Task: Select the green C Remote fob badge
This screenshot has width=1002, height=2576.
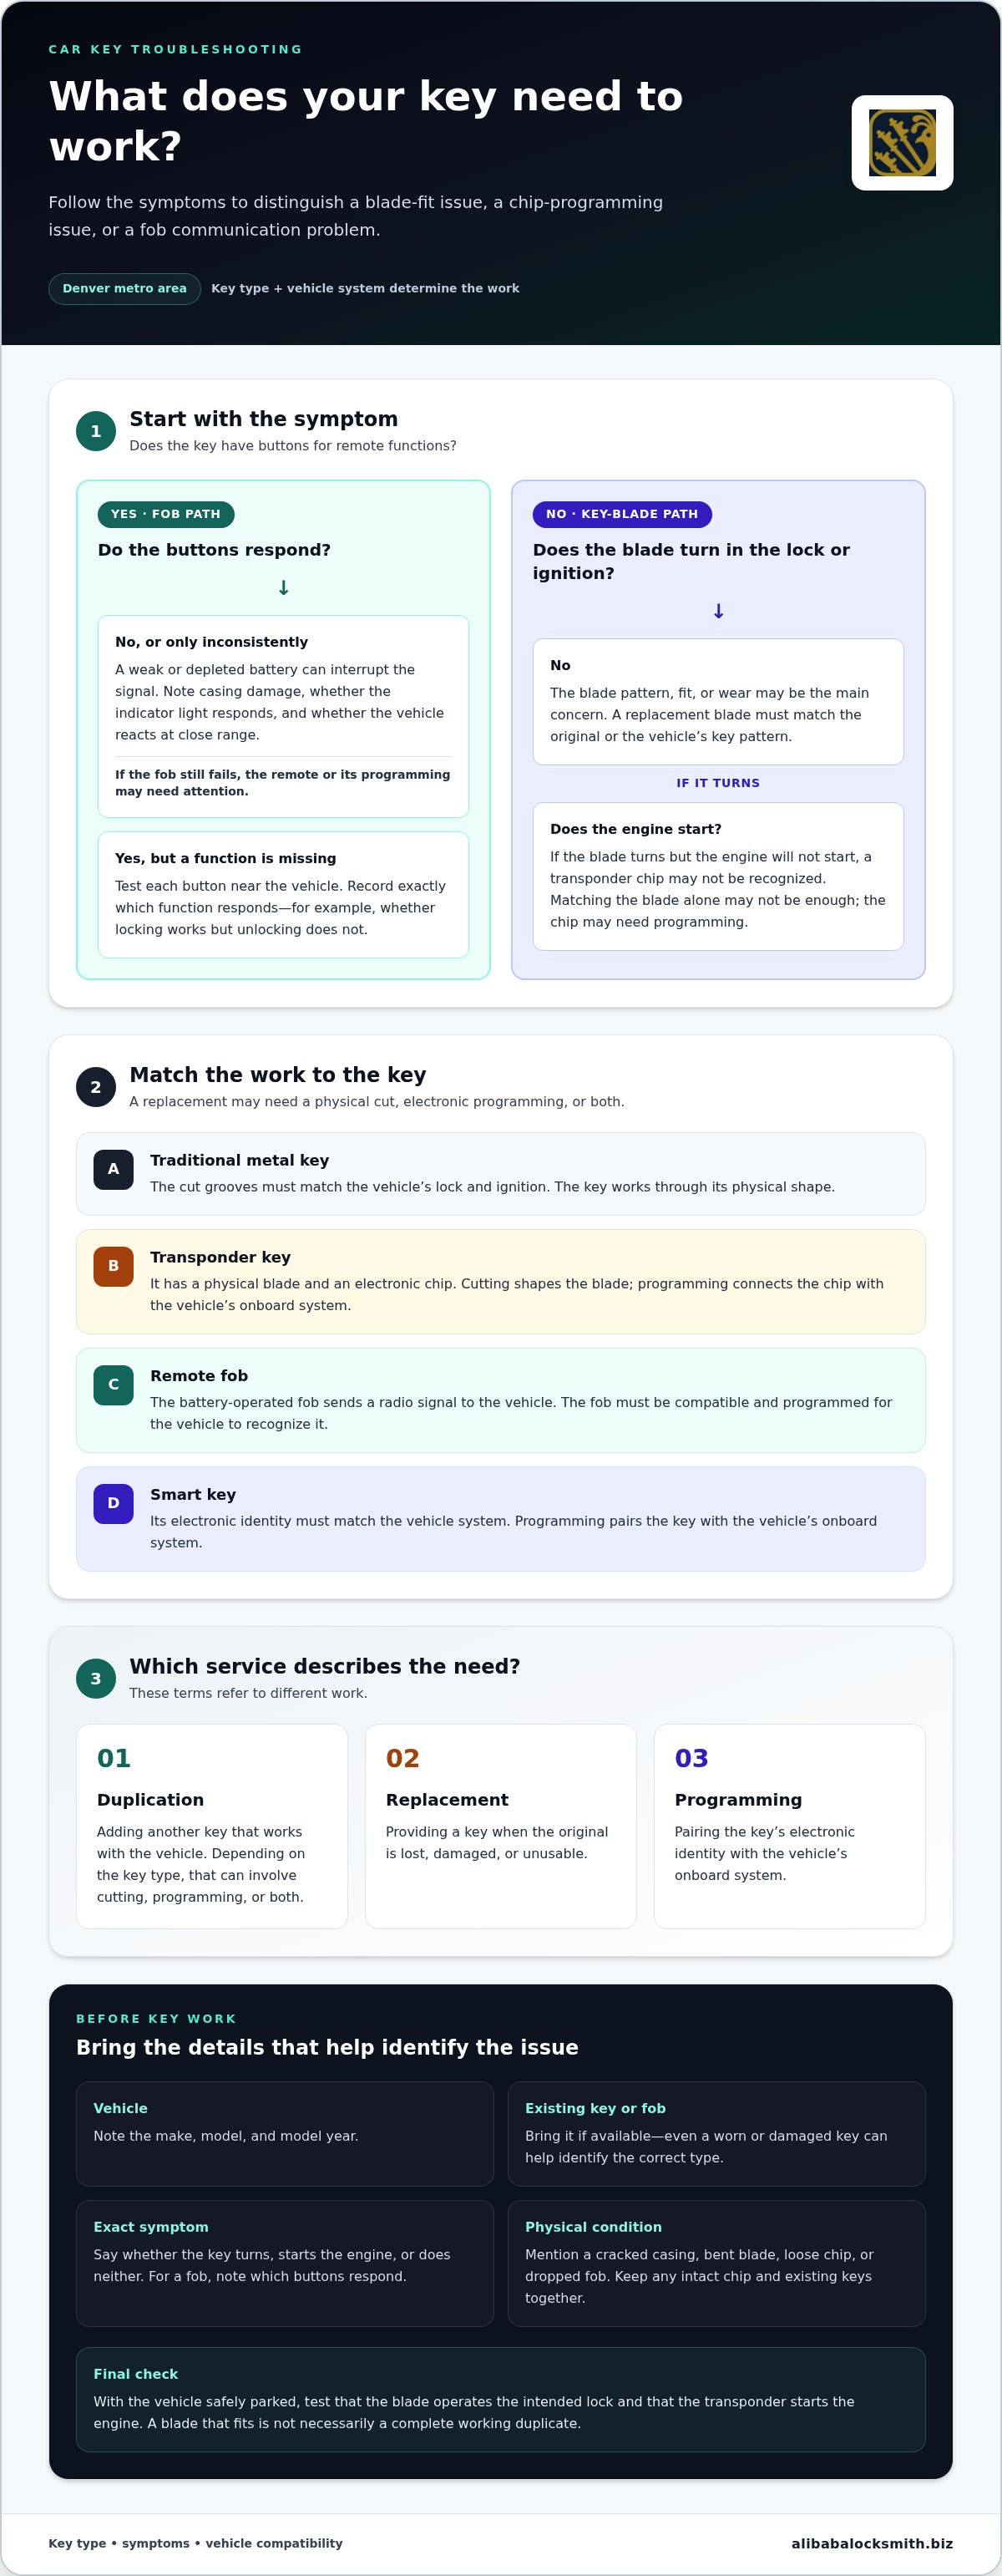Action: pyautogui.click(x=113, y=1385)
